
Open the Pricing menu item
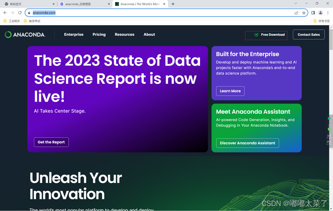(99, 34)
